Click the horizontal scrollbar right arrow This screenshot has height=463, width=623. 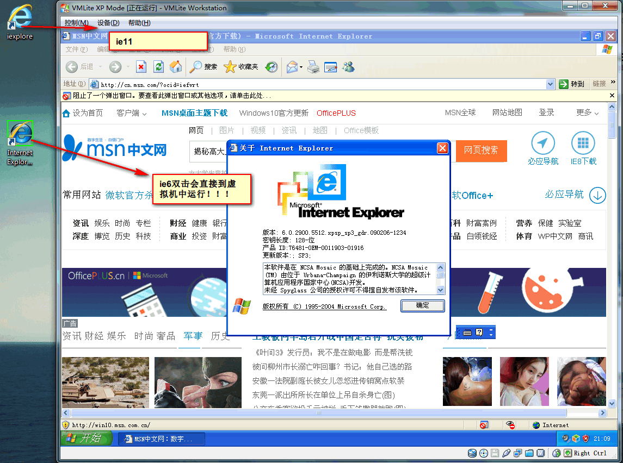click(603, 412)
